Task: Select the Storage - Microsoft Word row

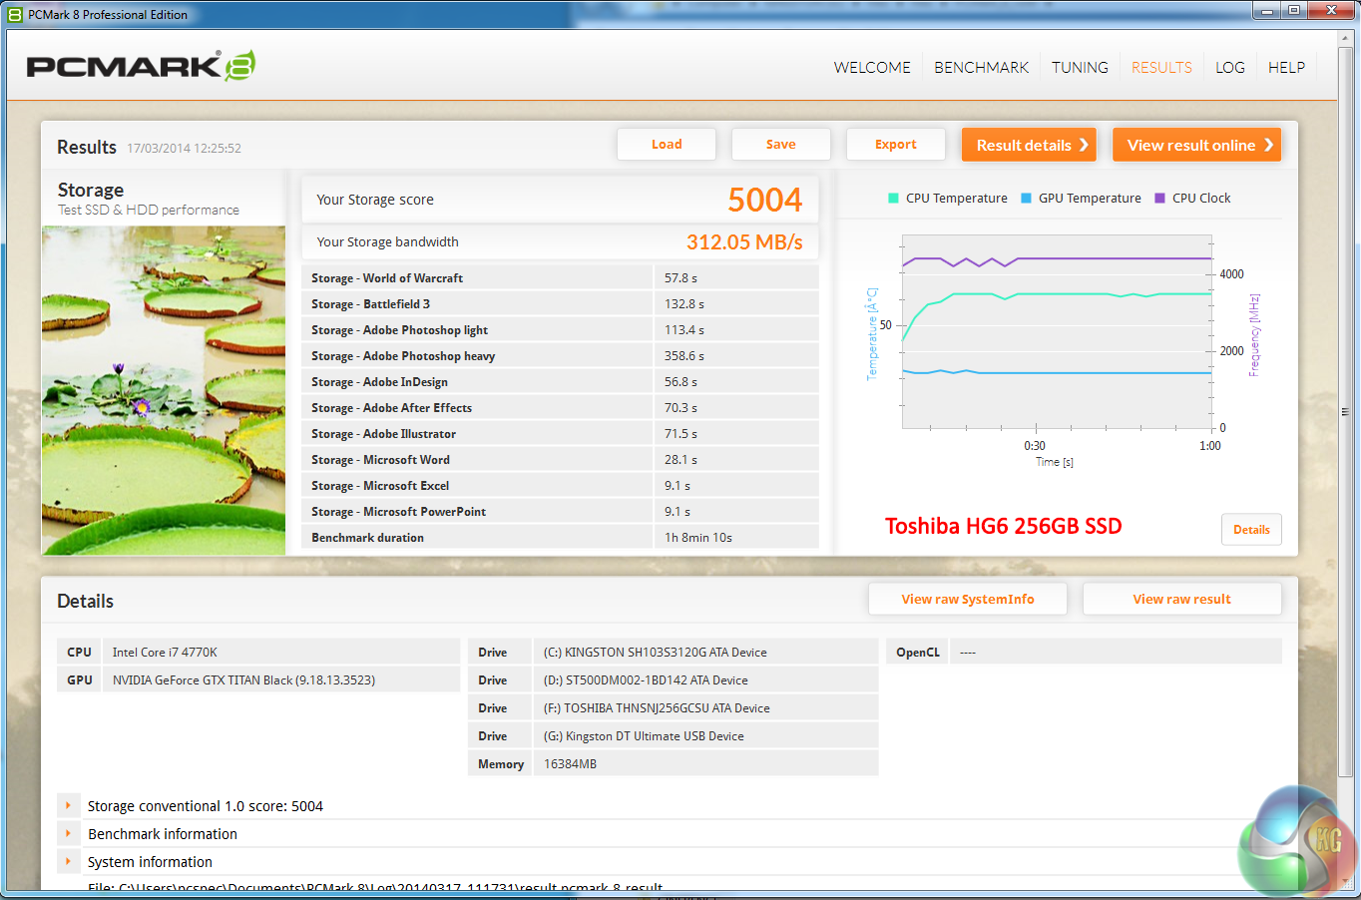Action: tap(560, 460)
